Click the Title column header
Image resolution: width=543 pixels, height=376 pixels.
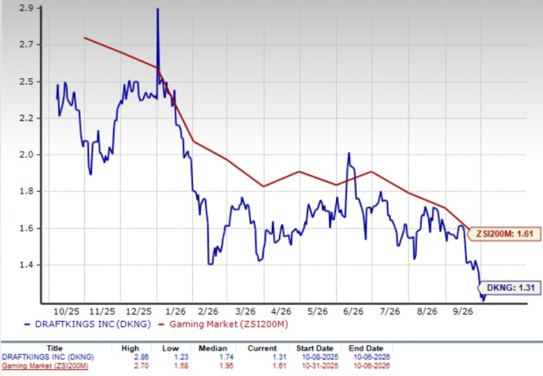click(x=54, y=348)
